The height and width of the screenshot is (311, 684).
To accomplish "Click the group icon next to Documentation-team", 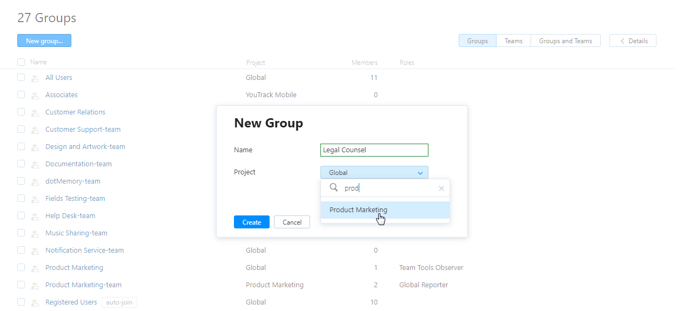I will (x=35, y=165).
